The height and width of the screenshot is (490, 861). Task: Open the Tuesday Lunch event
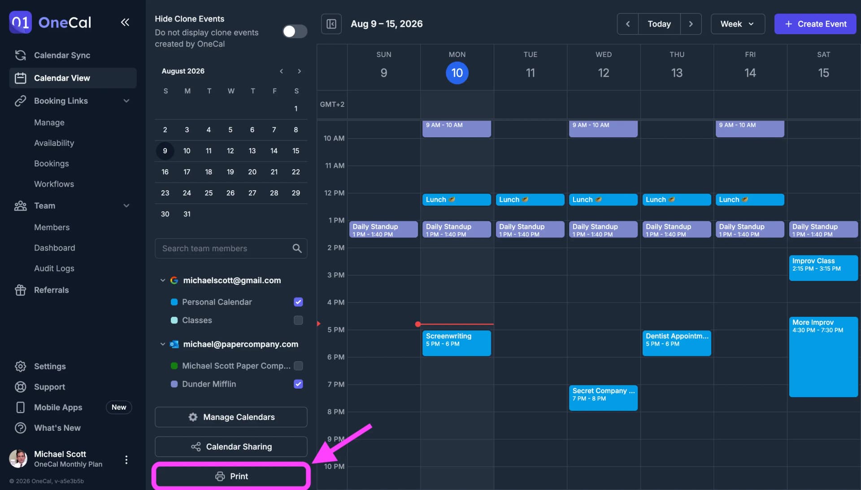(x=530, y=200)
